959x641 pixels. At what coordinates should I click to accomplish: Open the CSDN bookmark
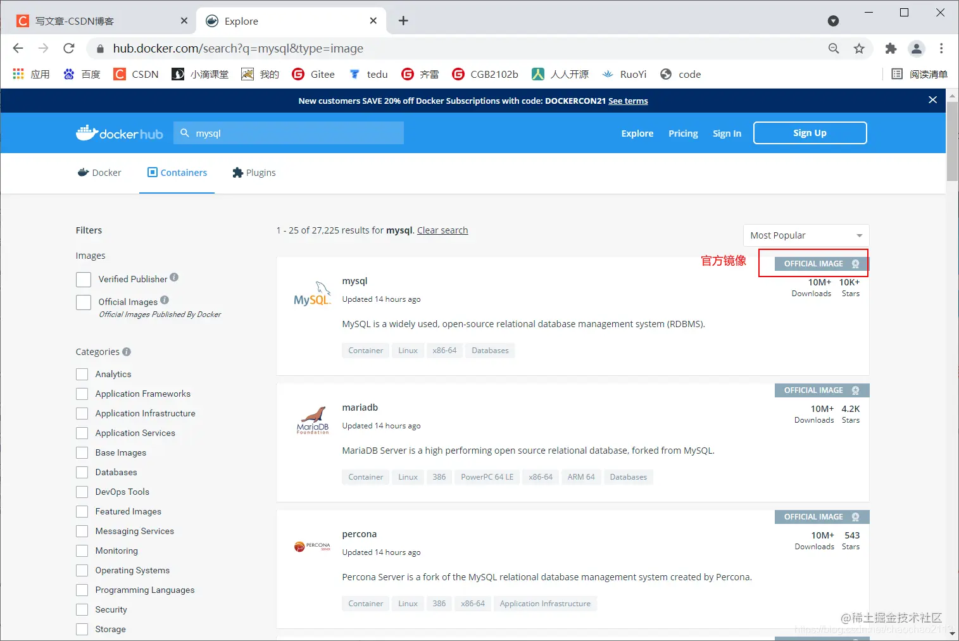[x=136, y=74]
